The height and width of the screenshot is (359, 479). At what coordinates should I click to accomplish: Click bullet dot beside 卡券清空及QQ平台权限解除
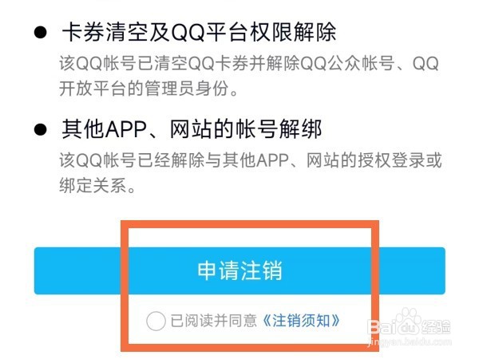pos(41,33)
